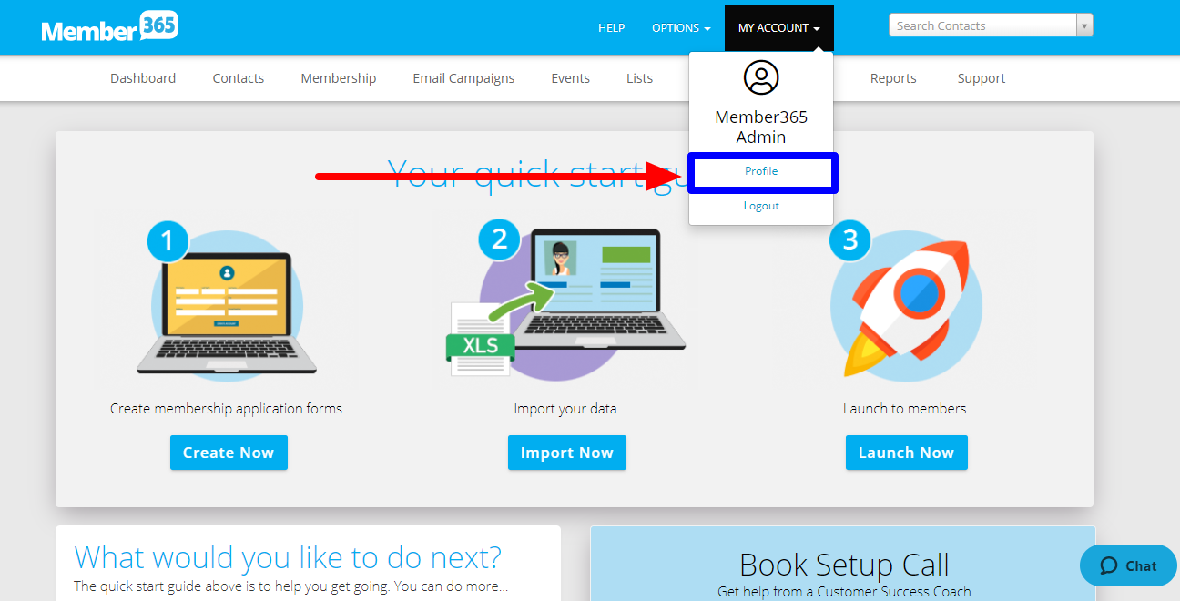Click 'What would you like to do next?' heading
The height and width of the screenshot is (601, 1180).
(288, 557)
